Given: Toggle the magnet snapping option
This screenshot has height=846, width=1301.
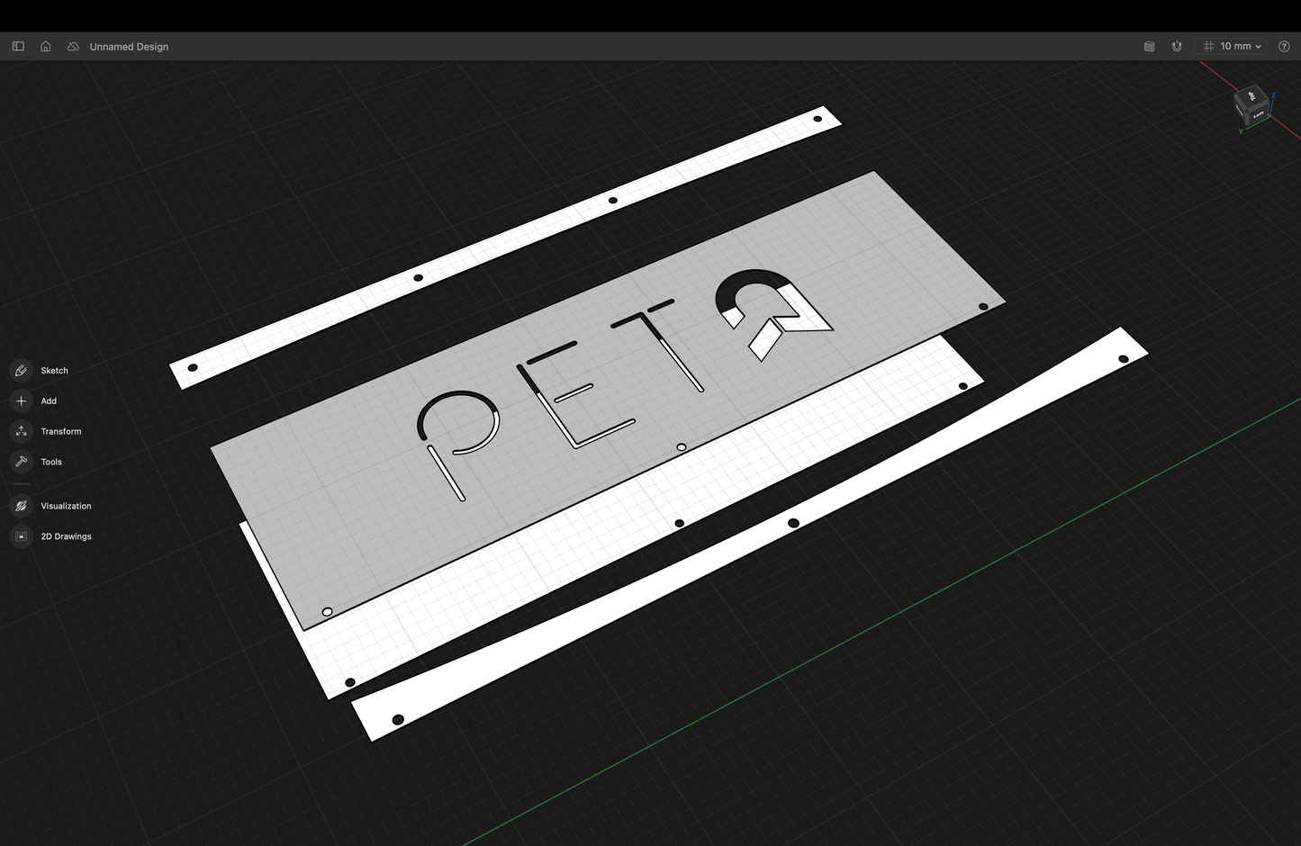Looking at the screenshot, I should coord(1177,46).
